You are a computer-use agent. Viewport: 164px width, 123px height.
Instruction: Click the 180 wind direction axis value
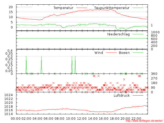click(x=154, y=83)
